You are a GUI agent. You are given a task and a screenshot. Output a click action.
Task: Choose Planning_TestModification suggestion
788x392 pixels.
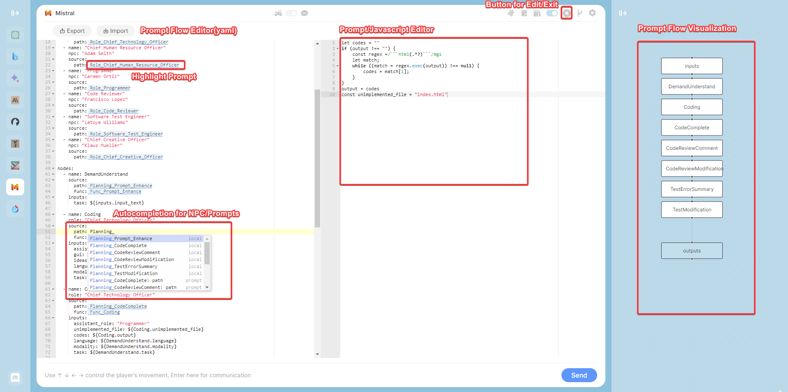(x=146, y=273)
